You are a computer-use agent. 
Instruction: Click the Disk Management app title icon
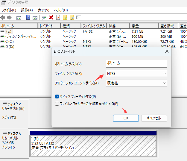(x=4, y=2)
